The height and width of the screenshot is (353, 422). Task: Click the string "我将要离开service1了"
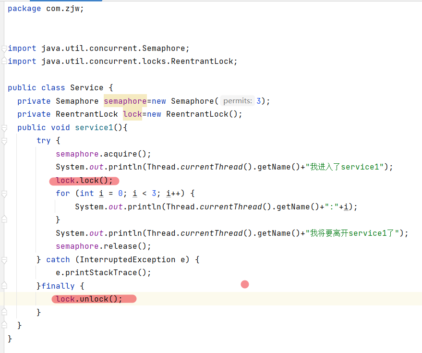coord(352,233)
